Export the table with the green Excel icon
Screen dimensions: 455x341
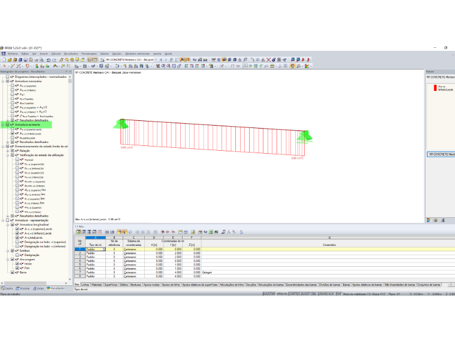pyautogui.click(x=211, y=232)
